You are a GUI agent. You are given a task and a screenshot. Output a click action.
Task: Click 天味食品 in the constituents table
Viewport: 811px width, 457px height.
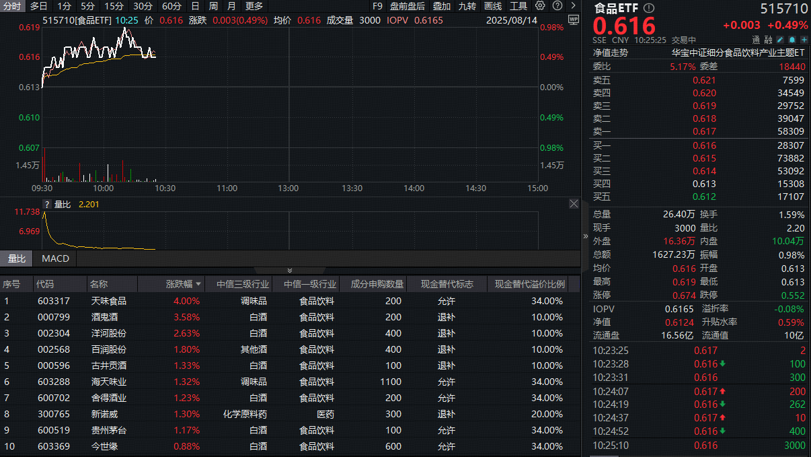(108, 300)
